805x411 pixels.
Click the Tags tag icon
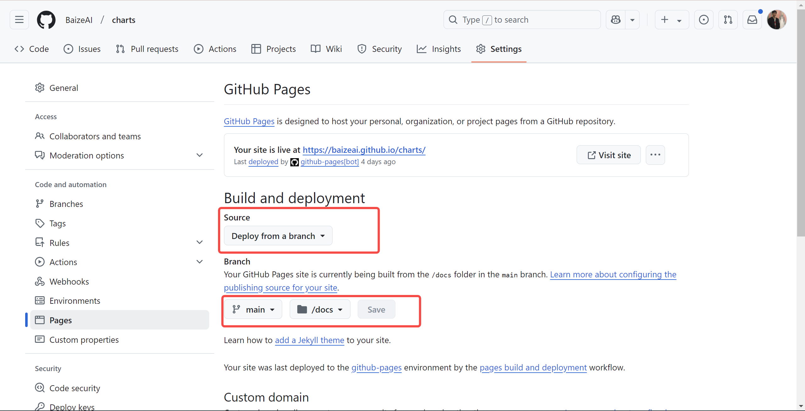tap(40, 223)
